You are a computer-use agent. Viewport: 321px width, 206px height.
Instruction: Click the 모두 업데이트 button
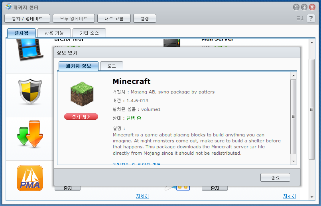tap(74, 18)
